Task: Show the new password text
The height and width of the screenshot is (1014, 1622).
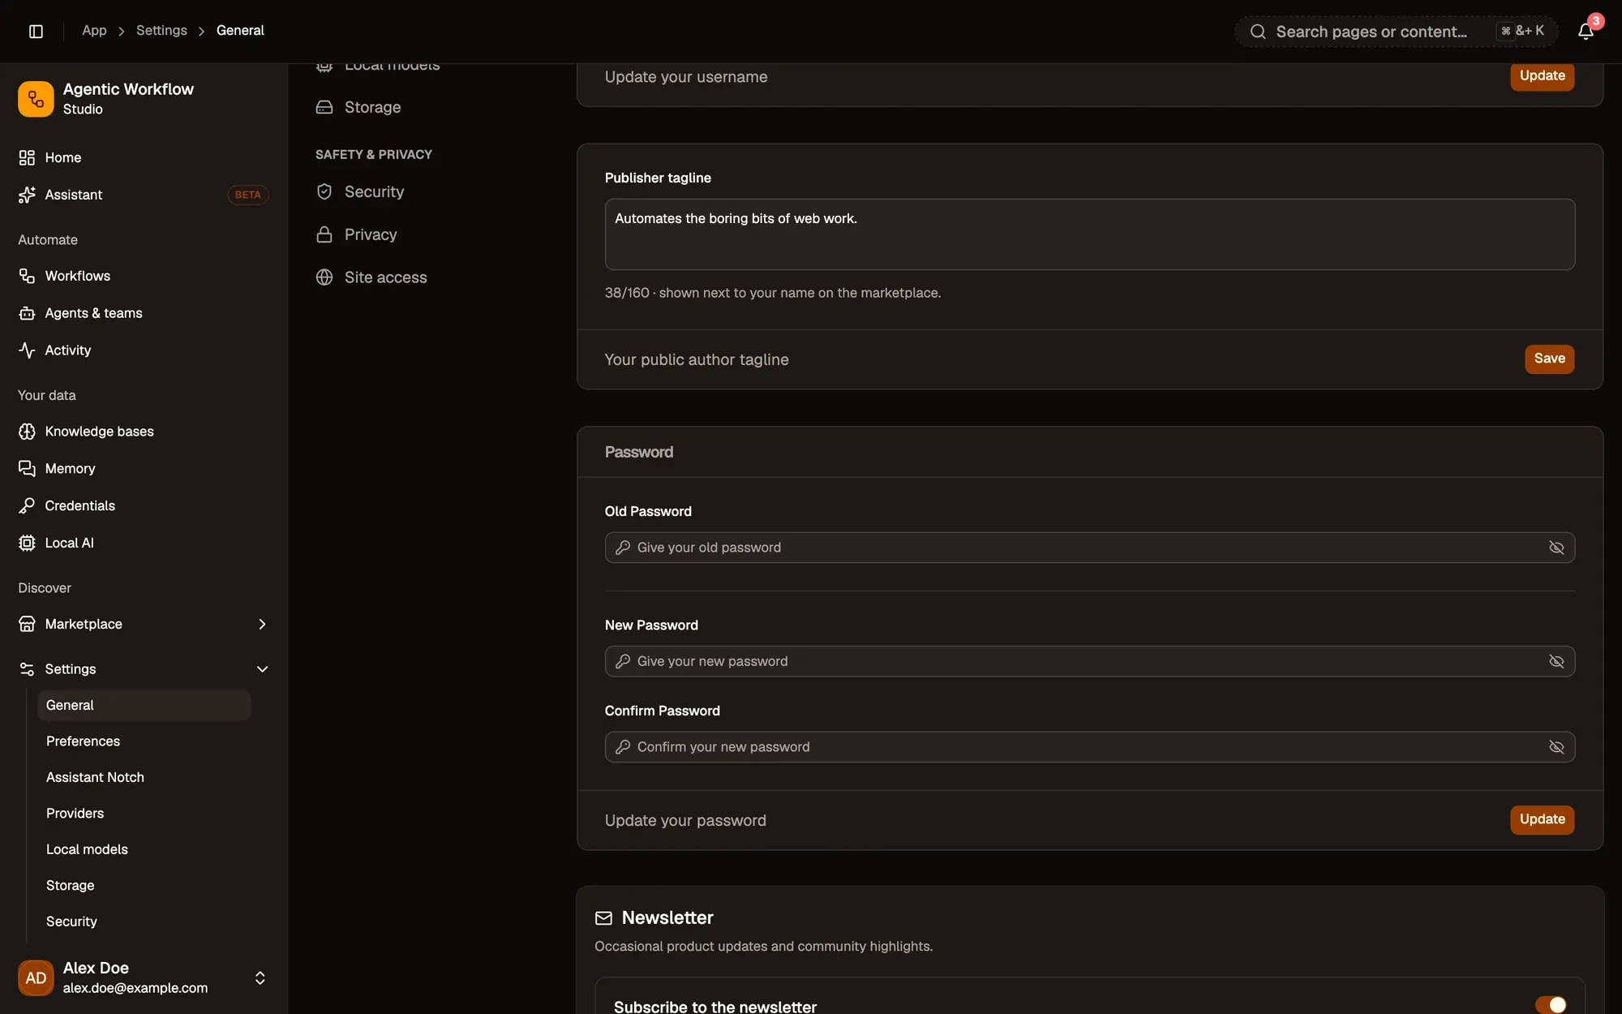Action: point(1556,661)
